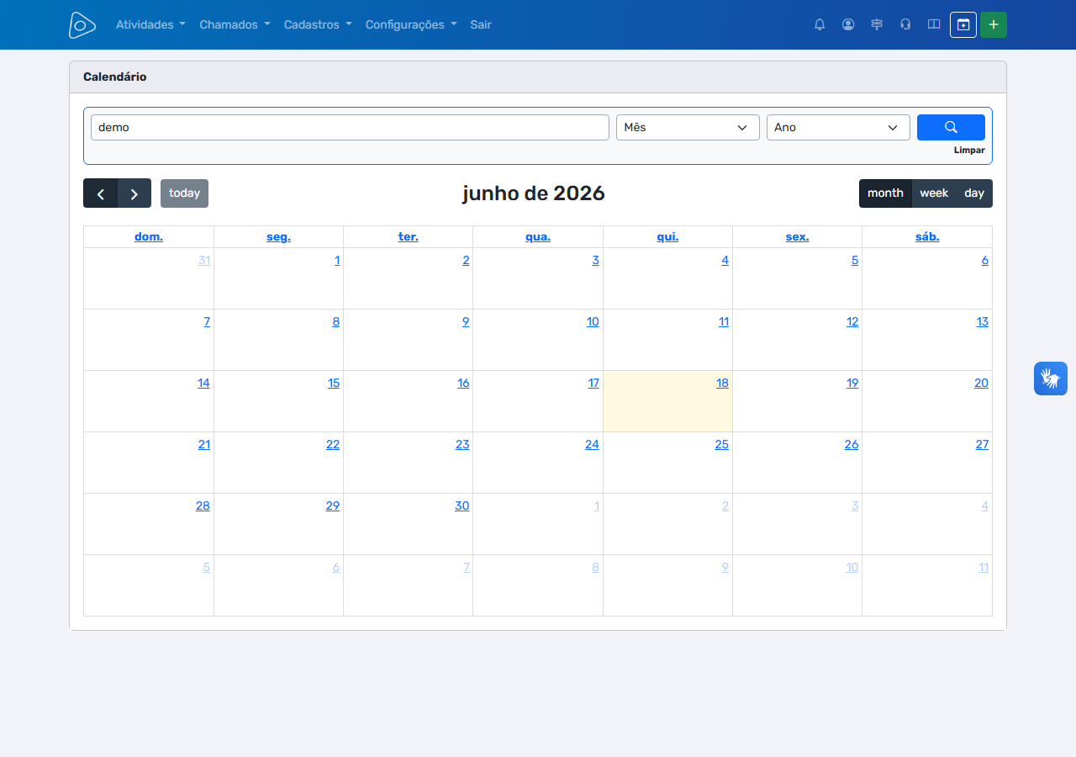Open the open-book documentation icon

click(x=934, y=24)
